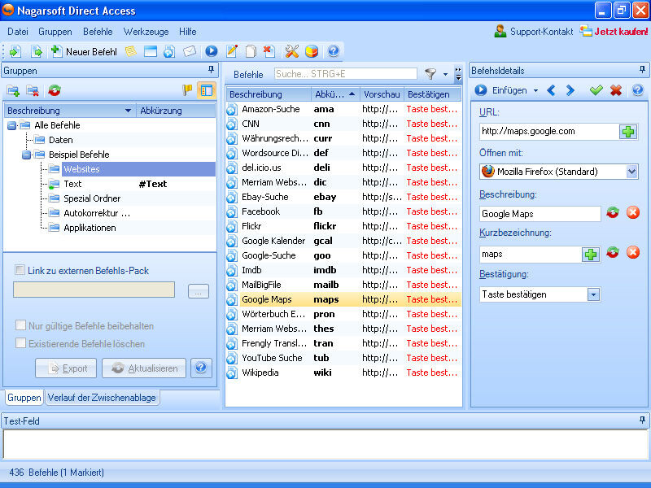
Task: Click the window icon in main toolbar
Action: point(151,51)
